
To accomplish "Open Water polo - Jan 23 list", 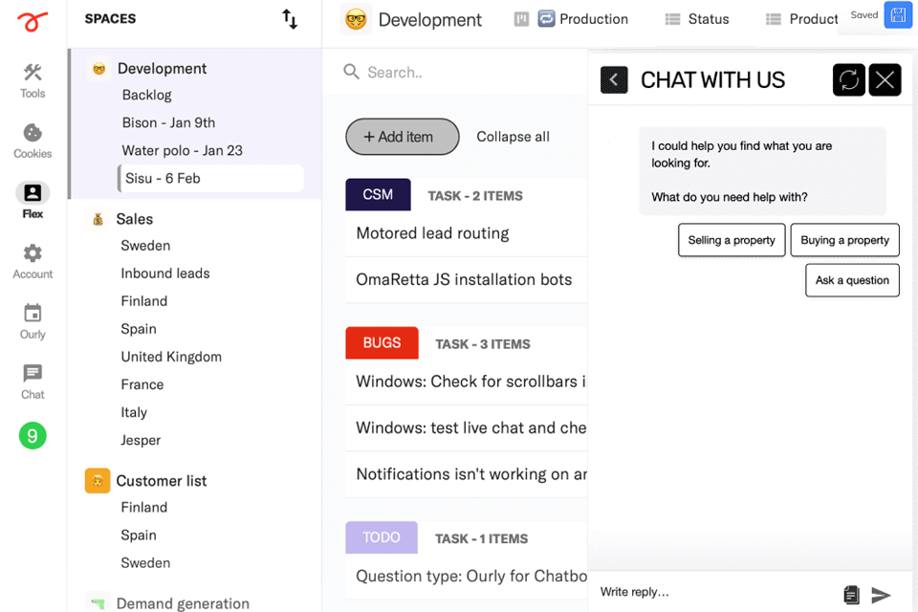I will pyautogui.click(x=182, y=150).
